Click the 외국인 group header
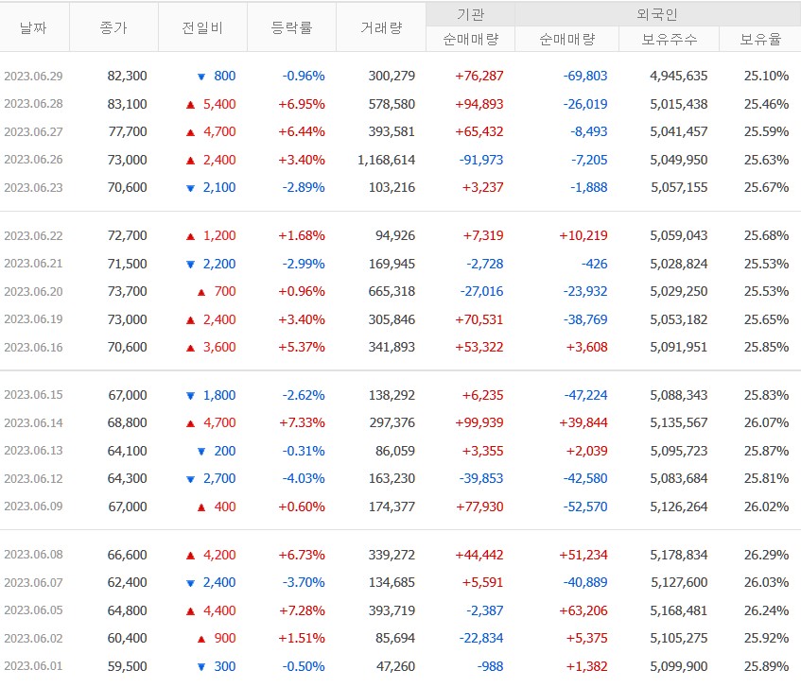801x687 pixels. tap(657, 14)
